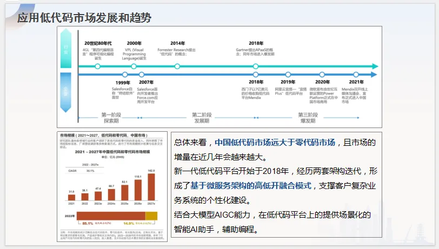This screenshot has width=439, height=249.
Task: Click the 2018年 label above Gartner text
Action: point(256,43)
